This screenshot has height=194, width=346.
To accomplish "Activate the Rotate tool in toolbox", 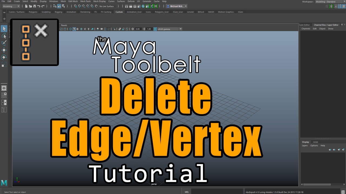I will point(4,57).
